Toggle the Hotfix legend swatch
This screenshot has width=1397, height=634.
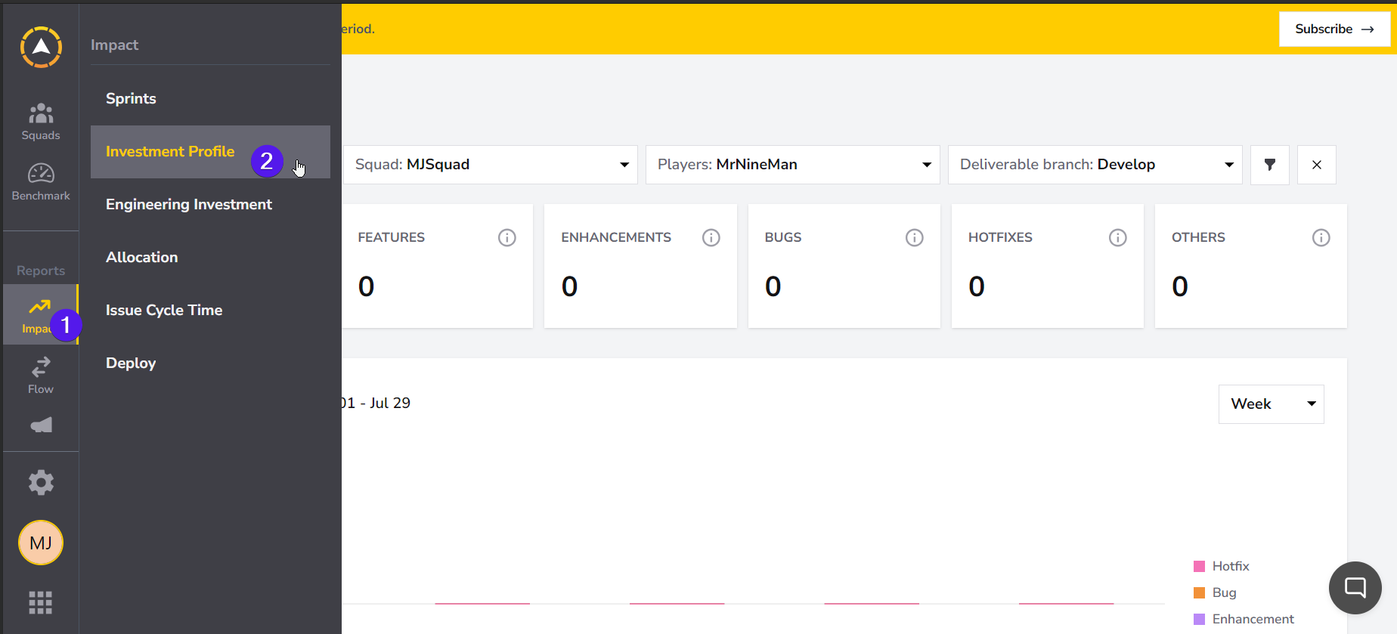1199,566
